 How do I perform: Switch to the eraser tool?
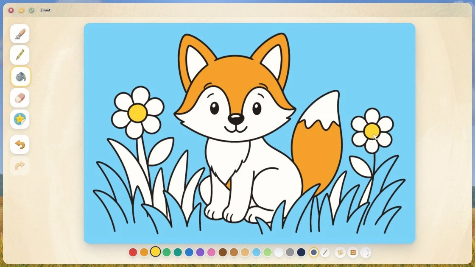(x=20, y=98)
